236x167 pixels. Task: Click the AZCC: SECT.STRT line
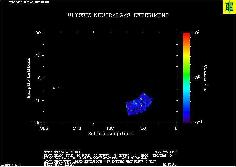100,162
